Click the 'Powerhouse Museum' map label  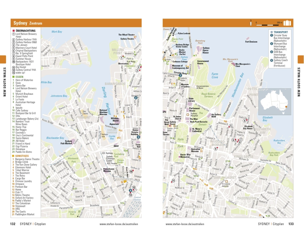109,170
